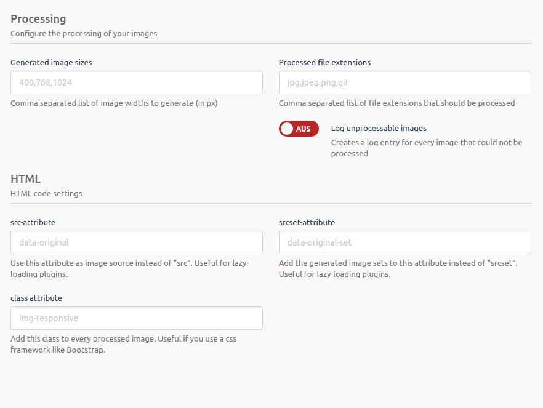Click the Configure the processing subtitle
Screen dimensions: 543x408
[84, 34]
